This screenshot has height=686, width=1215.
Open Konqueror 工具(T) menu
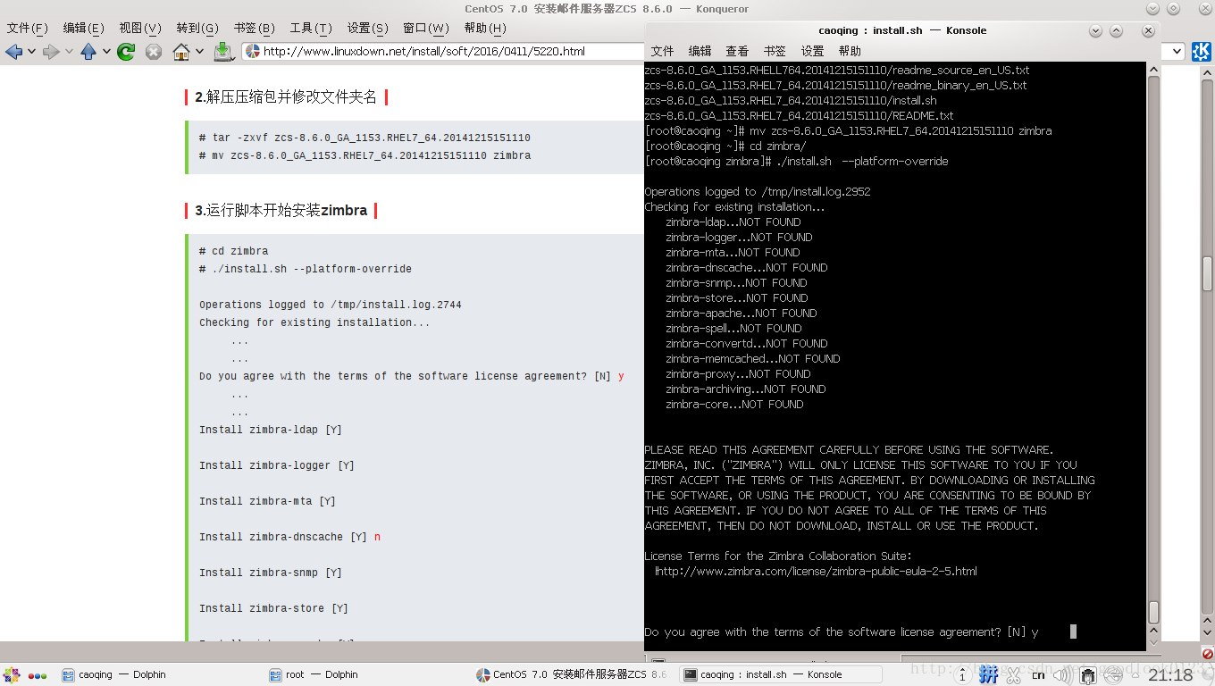pyautogui.click(x=311, y=29)
